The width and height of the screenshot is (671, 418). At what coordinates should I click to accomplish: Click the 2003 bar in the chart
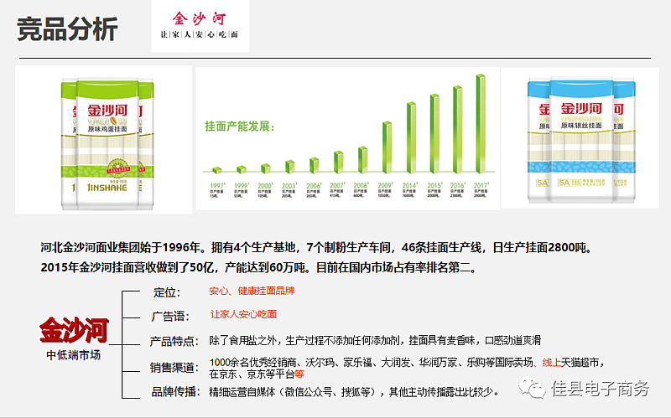tap(289, 167)
